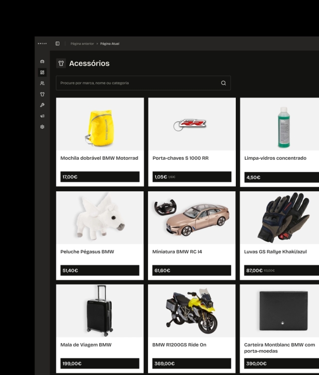
Task: Open the car/vehicles section in sidebar
Action: [x=42, y=61]
